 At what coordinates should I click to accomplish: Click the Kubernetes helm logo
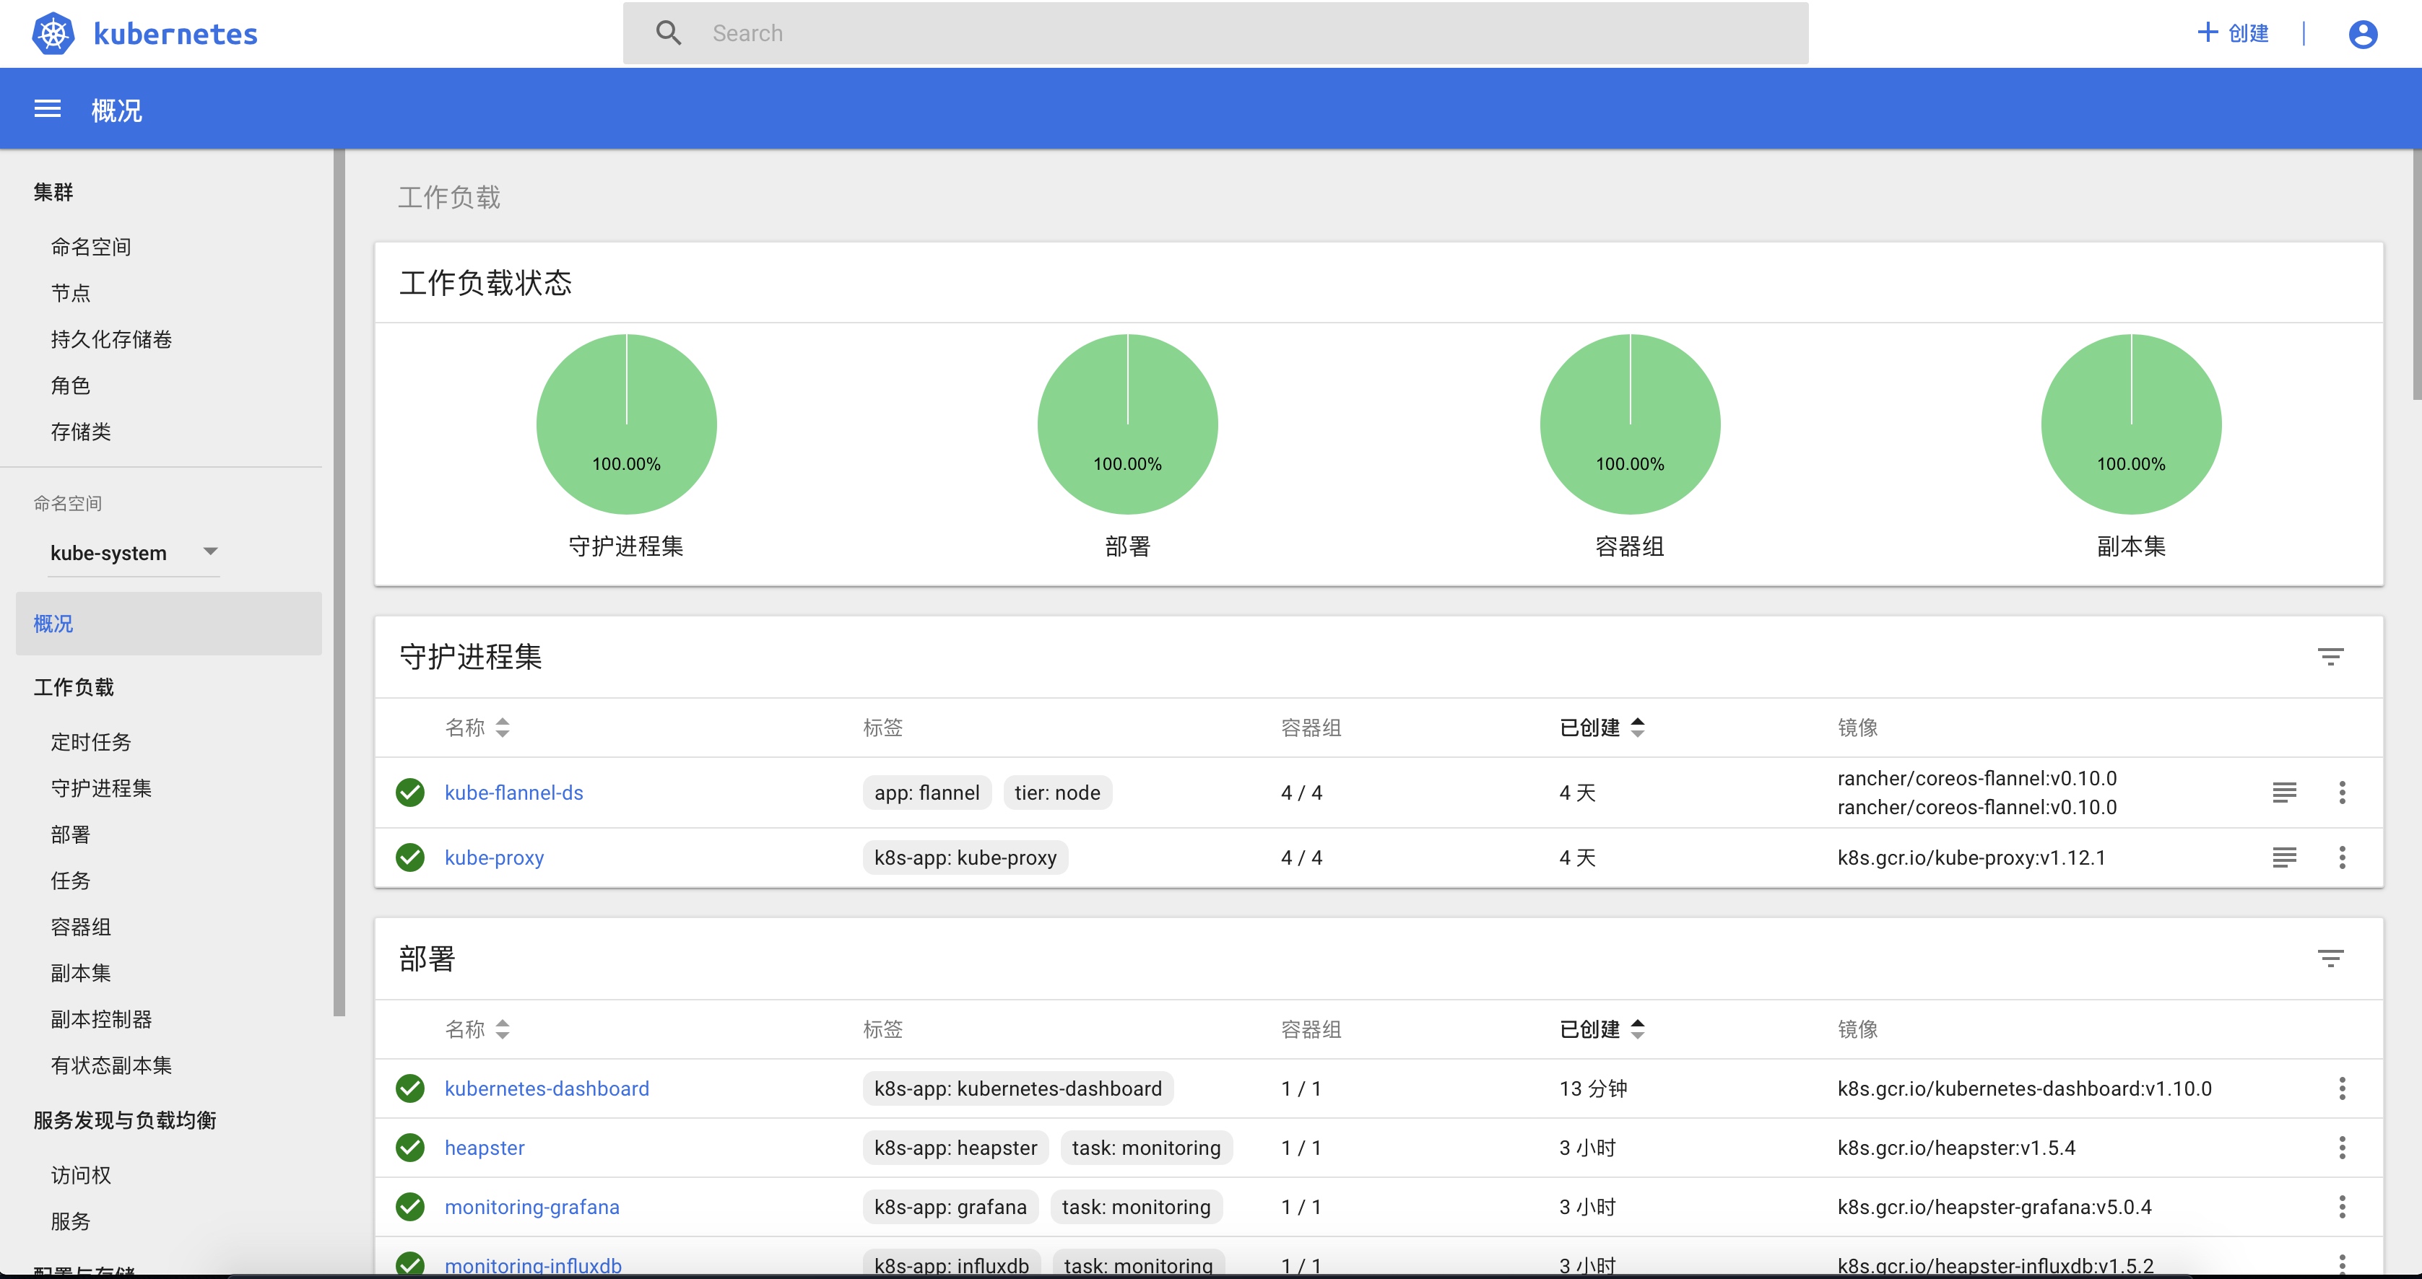pyautogui.click(x=53, y=34)
